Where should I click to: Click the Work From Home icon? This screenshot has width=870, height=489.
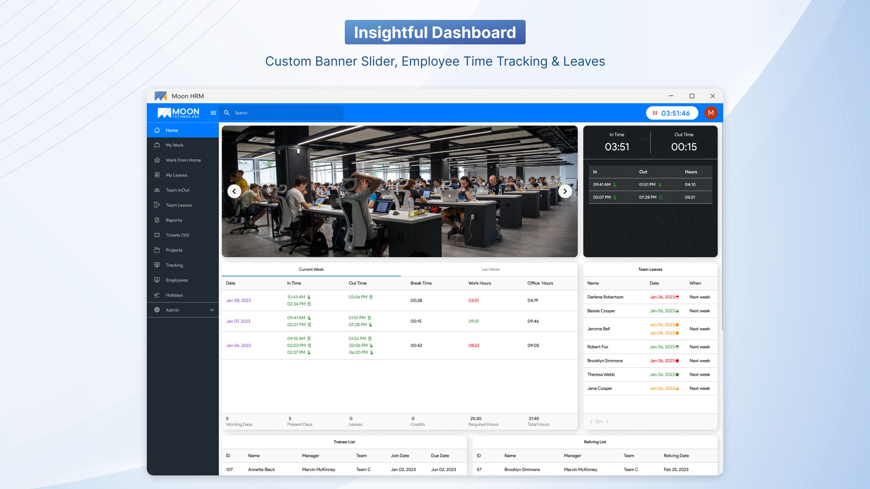tap(157, 160)
